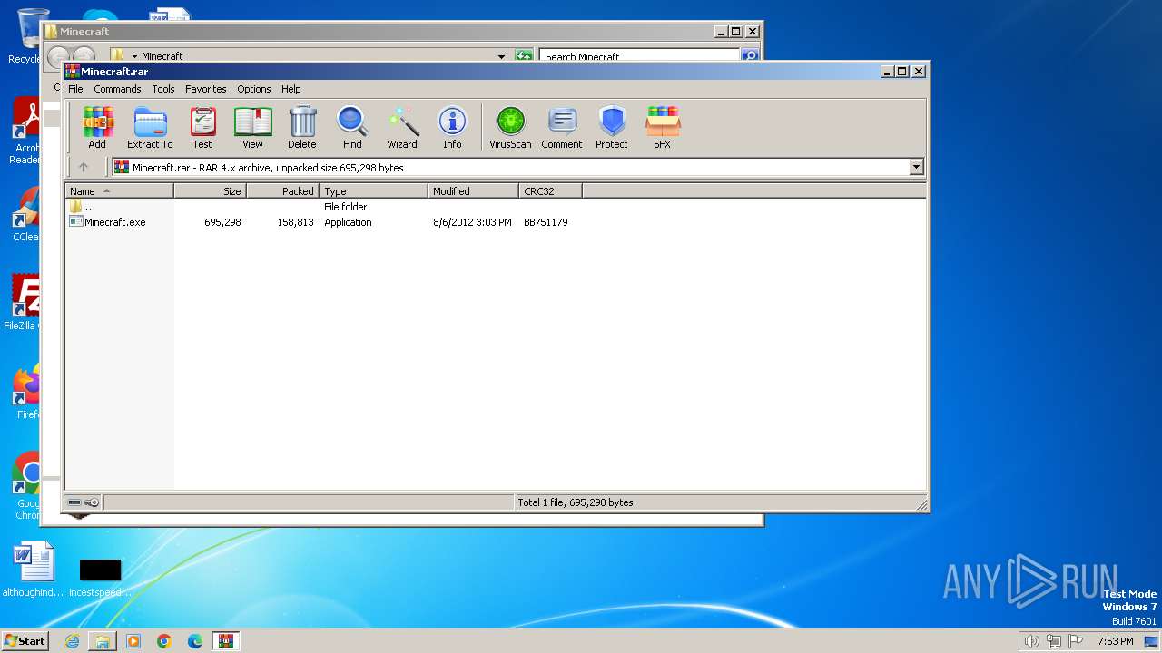Viewport: 1162px width, 653px height.
Task: Open the Favorites menu
Action: (x=206, y=89)
